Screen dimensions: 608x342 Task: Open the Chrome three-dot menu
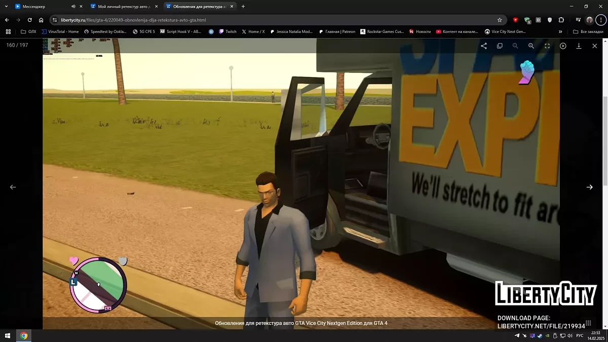pos(600,20)
